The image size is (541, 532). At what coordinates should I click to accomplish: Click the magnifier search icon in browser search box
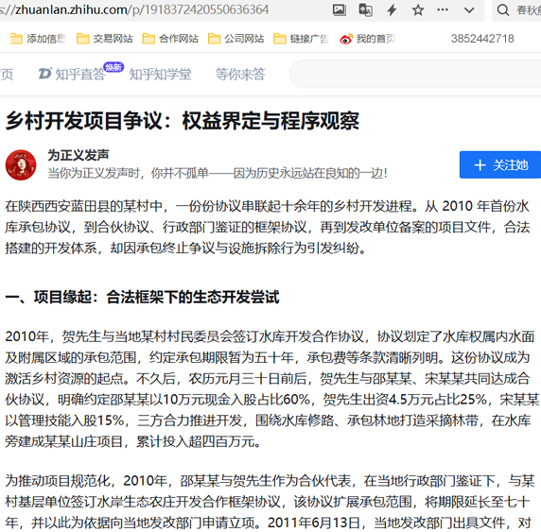(x=503, y=9)
